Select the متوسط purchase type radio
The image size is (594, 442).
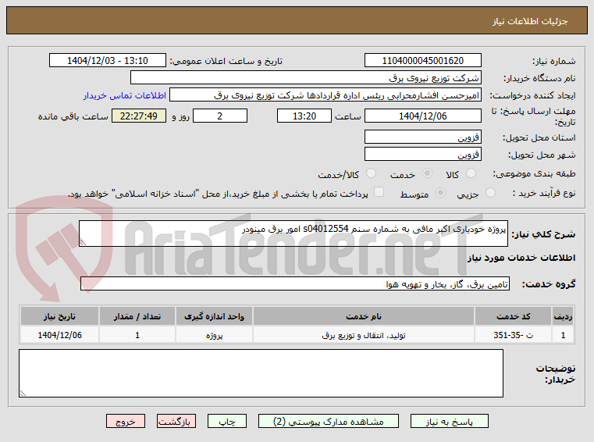[440, 193]
